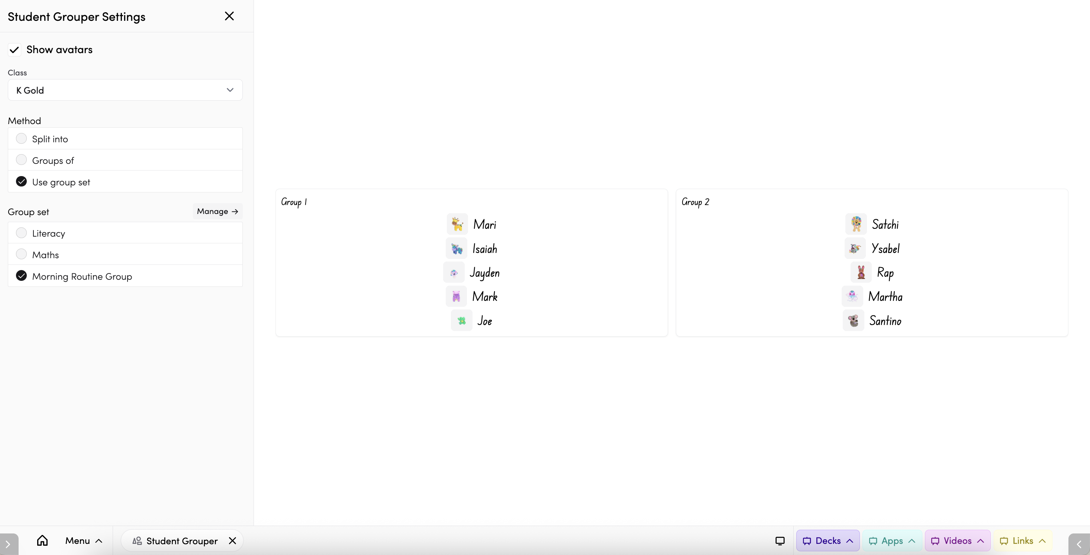
Task: Click the screen display icon near Decks
Action: (x=780, y=541)
